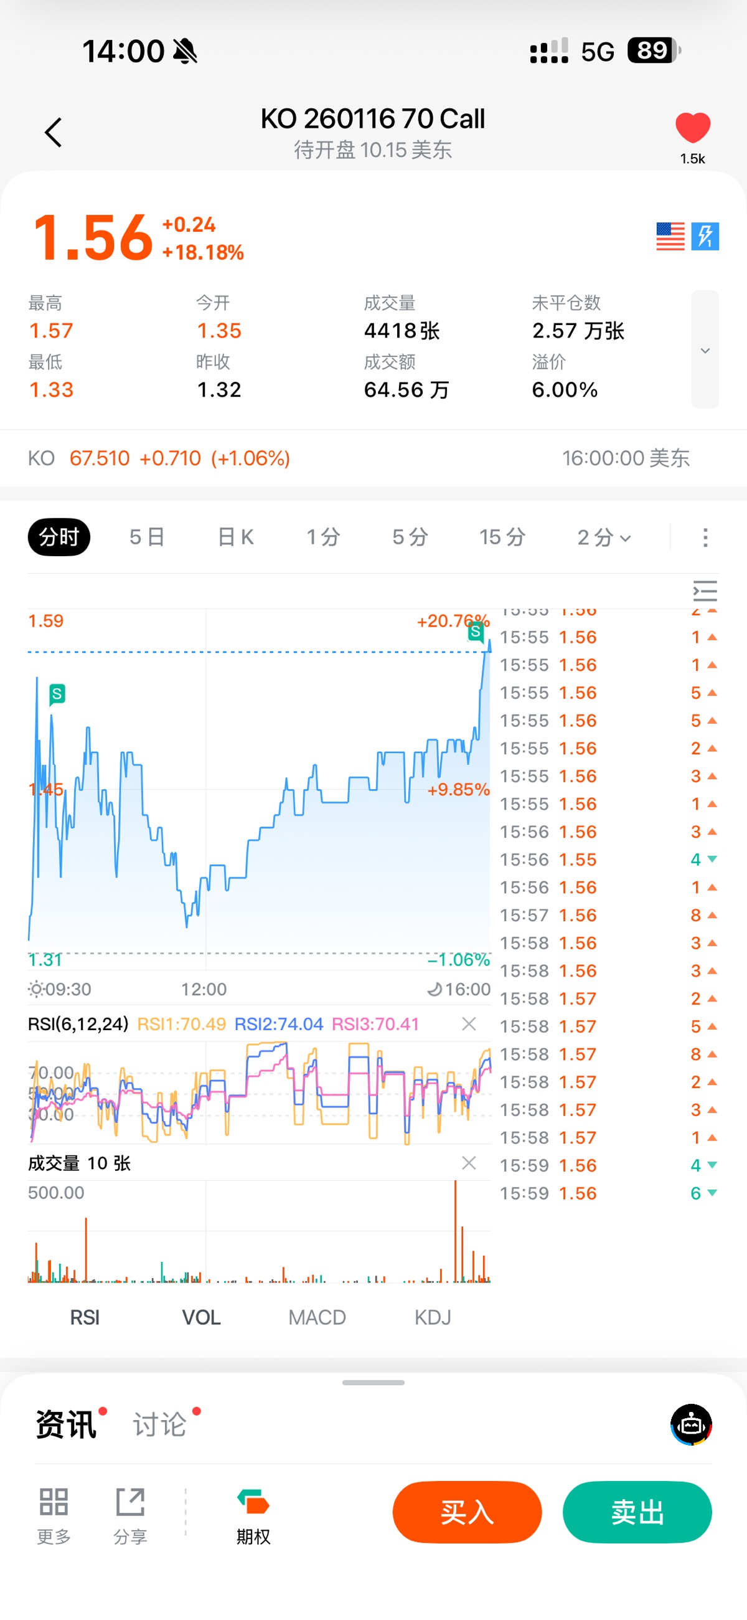Viewport: 747px width, 1620px height.
Task: Select the MACD indicator
Action: [317, 1317]
